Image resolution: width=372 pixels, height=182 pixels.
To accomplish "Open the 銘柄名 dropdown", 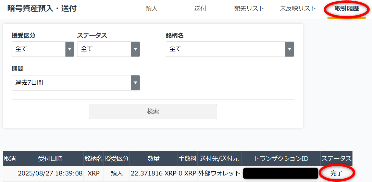I will 230,49.
